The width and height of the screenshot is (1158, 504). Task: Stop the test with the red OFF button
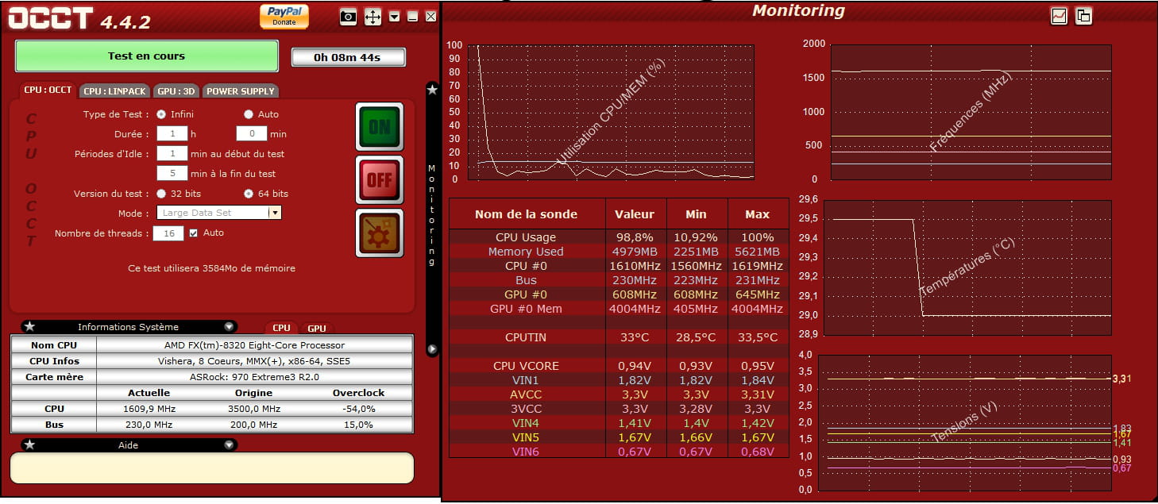pos(379,179)
